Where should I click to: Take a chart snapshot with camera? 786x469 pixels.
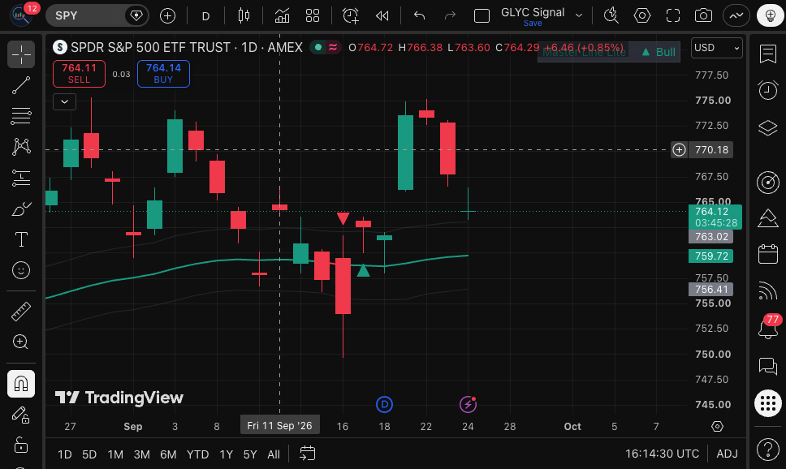703,16
